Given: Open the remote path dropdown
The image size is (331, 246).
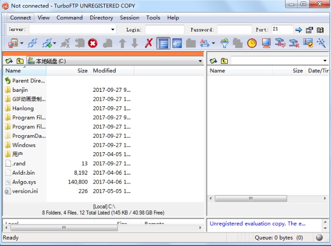Looking at the screenshot, I should click(325, 61).
